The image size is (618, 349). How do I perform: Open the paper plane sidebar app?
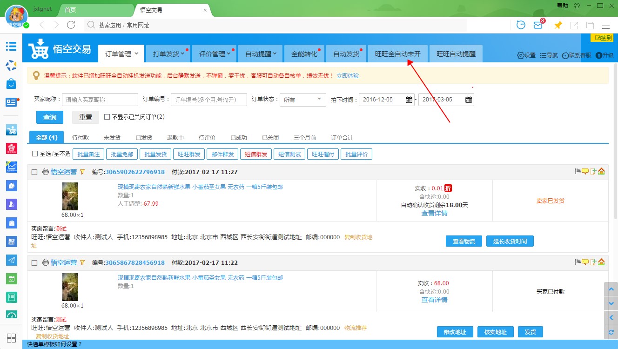coord(11,260)
